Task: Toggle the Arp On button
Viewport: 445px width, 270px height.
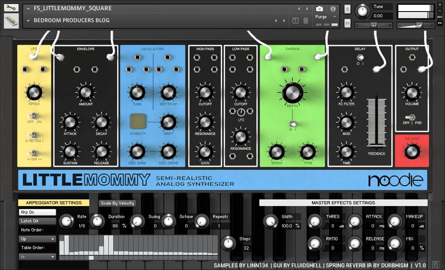Action: [37, 212]
